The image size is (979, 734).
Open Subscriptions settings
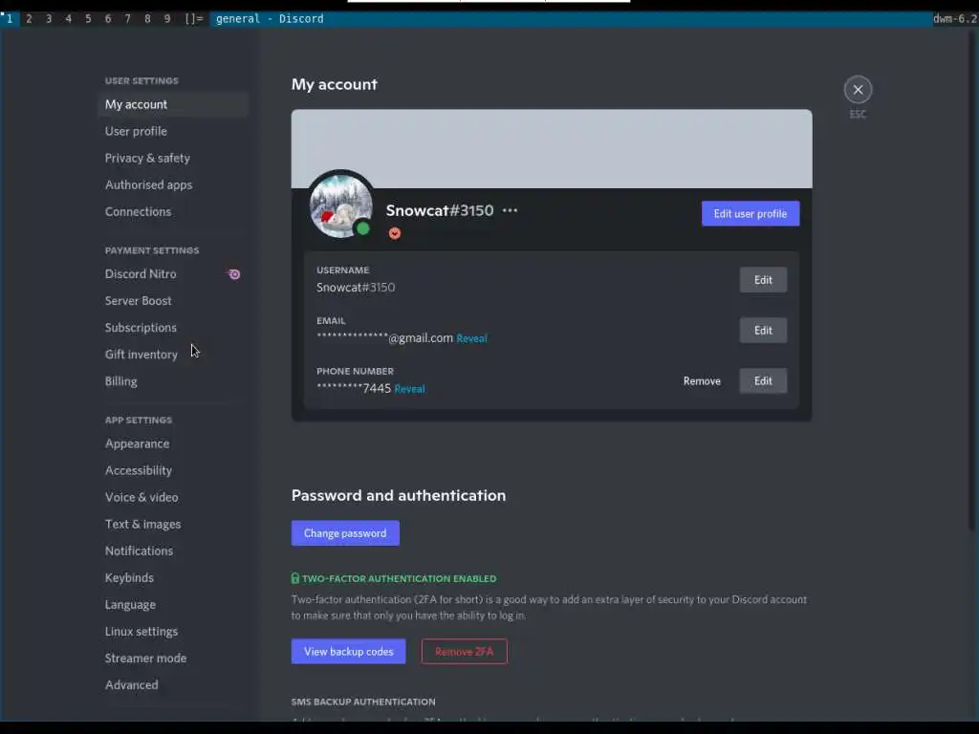pyautogui.click(x=173, y=328)
